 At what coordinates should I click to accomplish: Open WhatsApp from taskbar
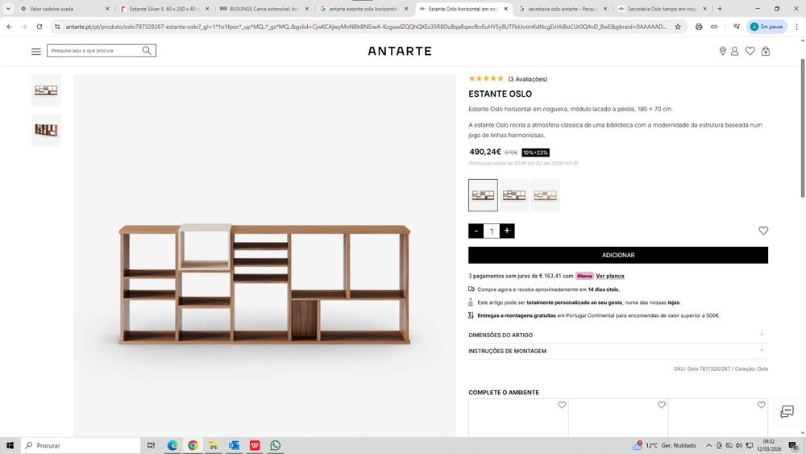(276, 445)
